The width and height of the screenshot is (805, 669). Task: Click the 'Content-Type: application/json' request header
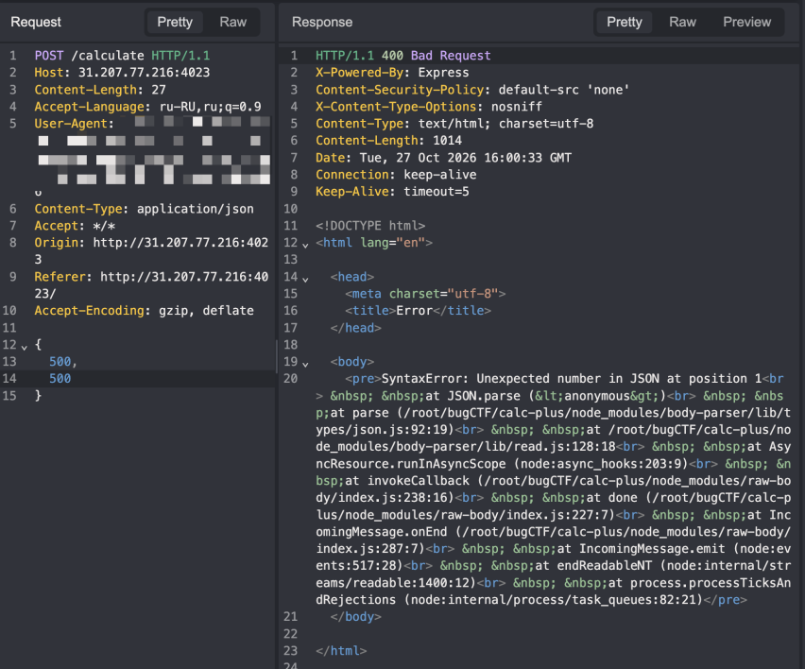[x=145, y=209]
